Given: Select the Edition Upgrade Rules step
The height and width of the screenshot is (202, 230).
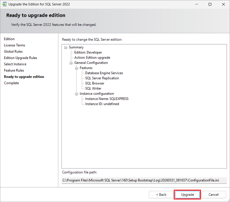Looking at the screenshot, I should 21,58.
